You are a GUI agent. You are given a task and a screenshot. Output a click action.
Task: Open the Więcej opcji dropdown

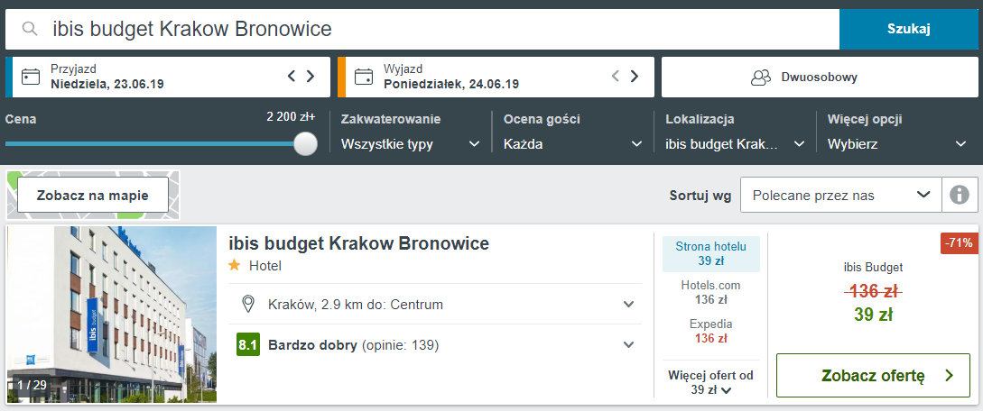[897, 144]
